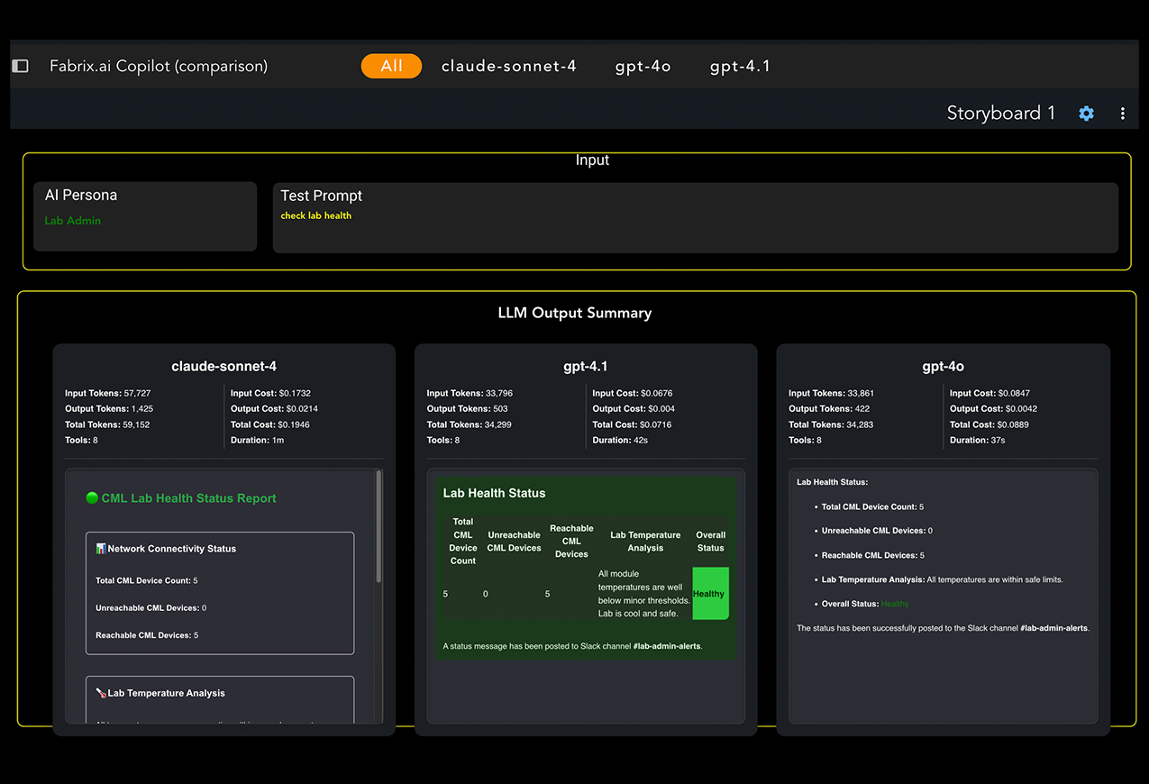Toggle the sidebar panel icon

click(x=20, y=66)
